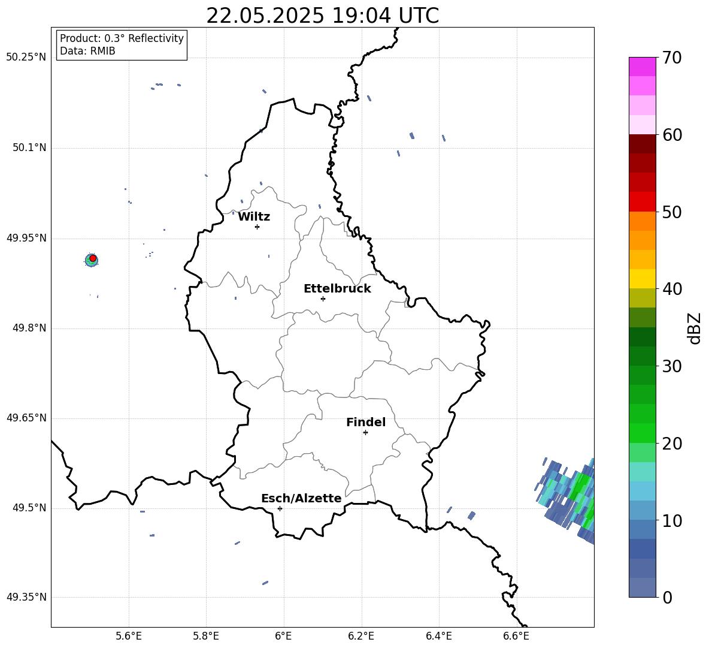The width and height of the screenshot is (709, 648).
Task: Click the Ettelbruck station label
Action: coord(337,289)
